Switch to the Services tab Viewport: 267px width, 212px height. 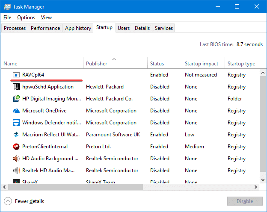tap(164, 28)
